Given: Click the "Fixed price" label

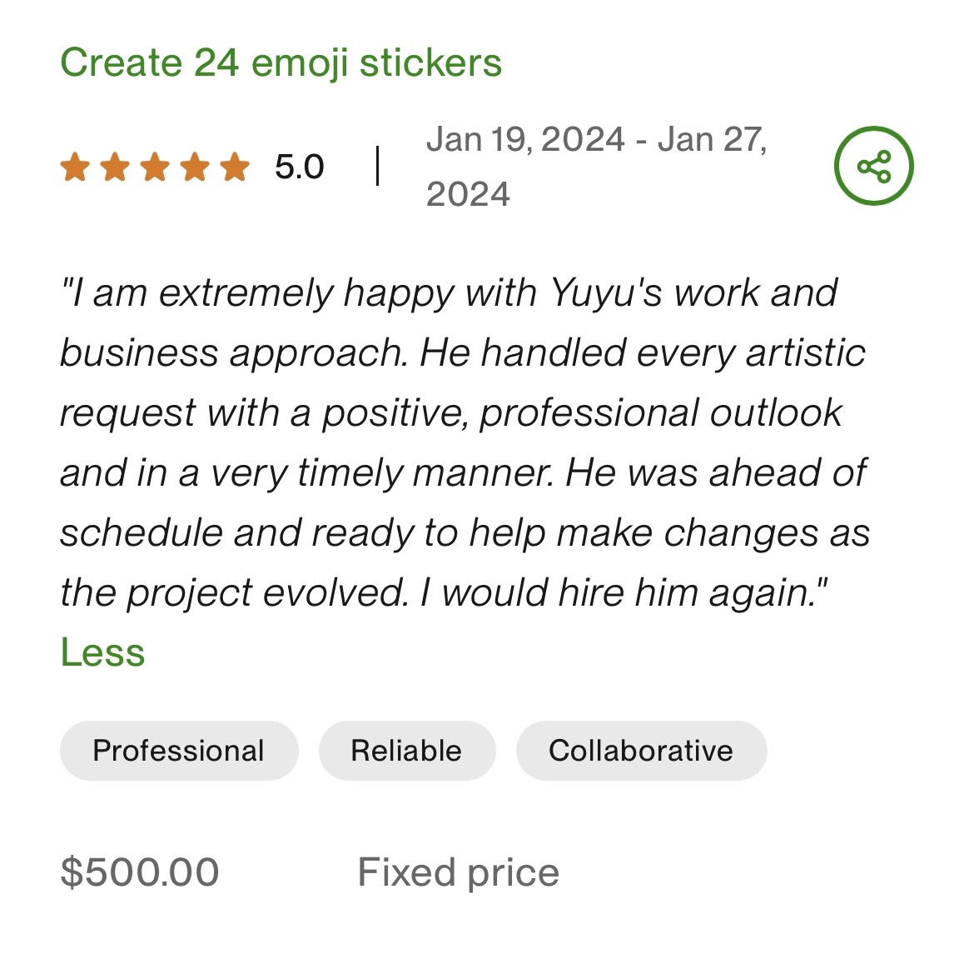Looking at the screenshot, I should (458, 872).
